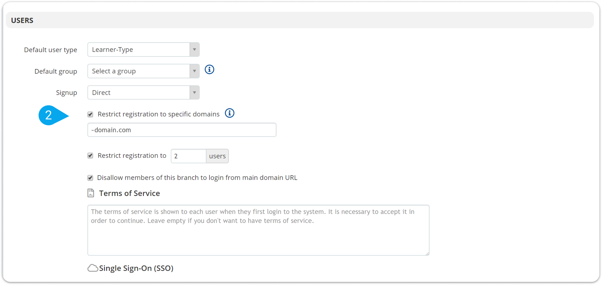Viewport: 602px width, 285px height.
Task: Click the Terms of Service document icon
Action: point(91,193)
